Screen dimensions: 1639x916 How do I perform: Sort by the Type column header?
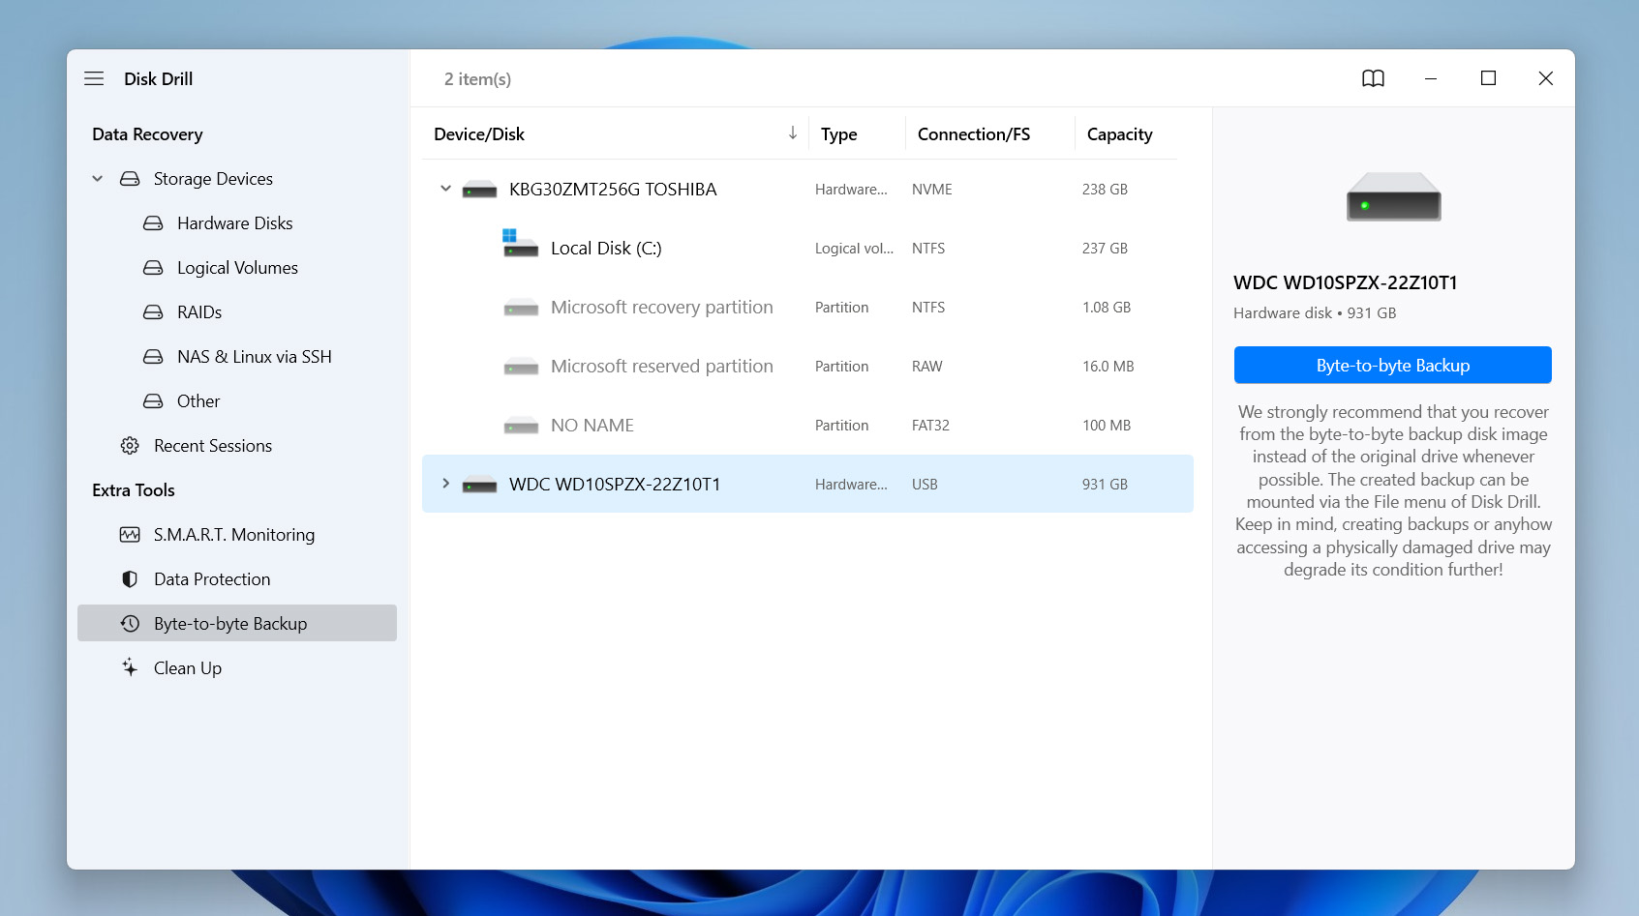(838, 134)
